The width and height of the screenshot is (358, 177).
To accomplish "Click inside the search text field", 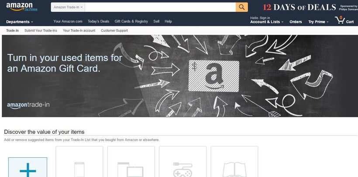I will [160, 7].
